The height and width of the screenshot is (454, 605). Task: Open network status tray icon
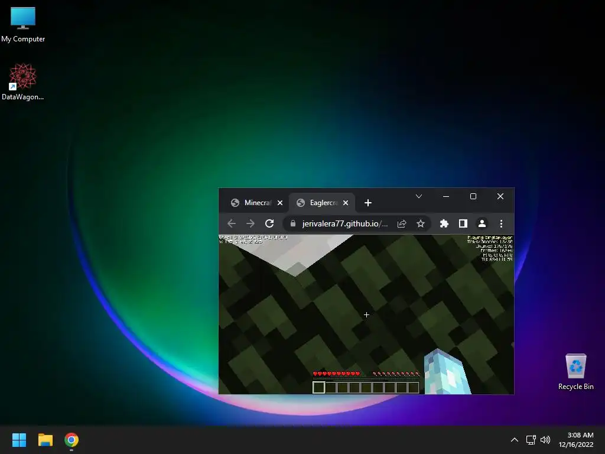tap(531, 440)
